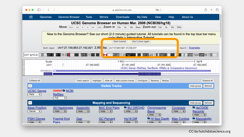Viewport: 244px width, 137px height.
Task: Open Coverage Hide dropdown
Action: [179, 111]
